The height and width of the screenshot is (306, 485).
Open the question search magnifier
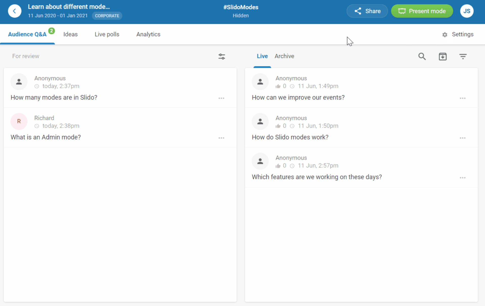pos(422,56)
